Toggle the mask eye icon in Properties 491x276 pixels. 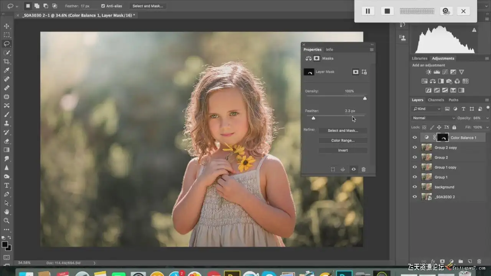(x=353, y=169)
